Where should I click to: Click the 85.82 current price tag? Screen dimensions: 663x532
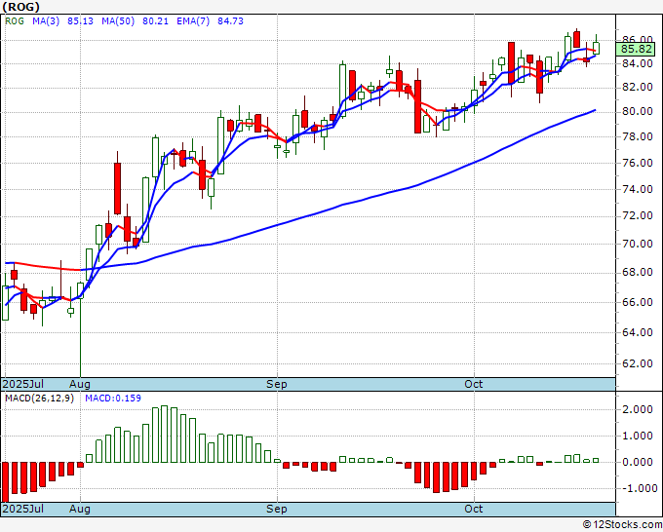tap(637, 49)
